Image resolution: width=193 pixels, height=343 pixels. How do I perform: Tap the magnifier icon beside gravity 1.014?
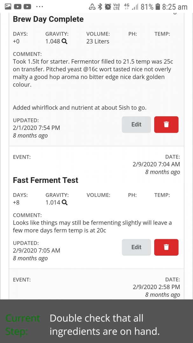pyautogui.click(x=65, y=202)
